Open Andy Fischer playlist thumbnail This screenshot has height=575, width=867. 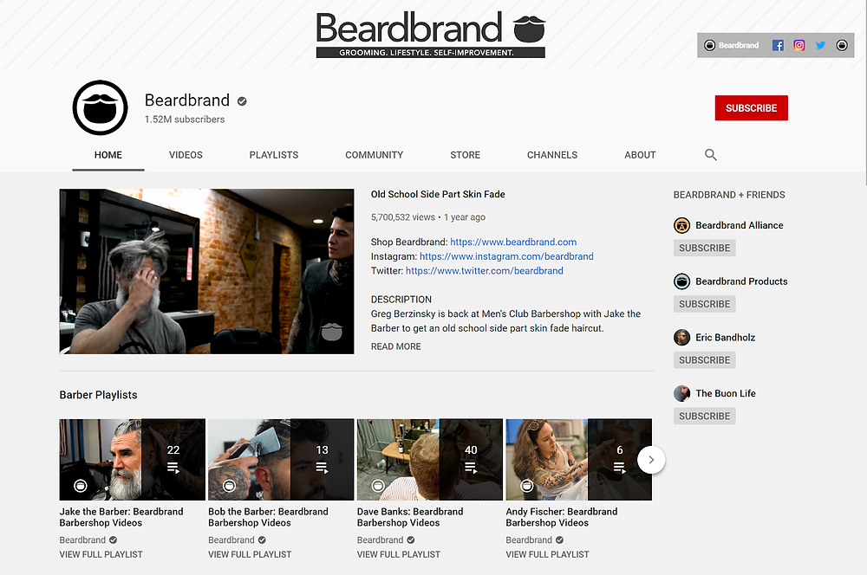579,460
